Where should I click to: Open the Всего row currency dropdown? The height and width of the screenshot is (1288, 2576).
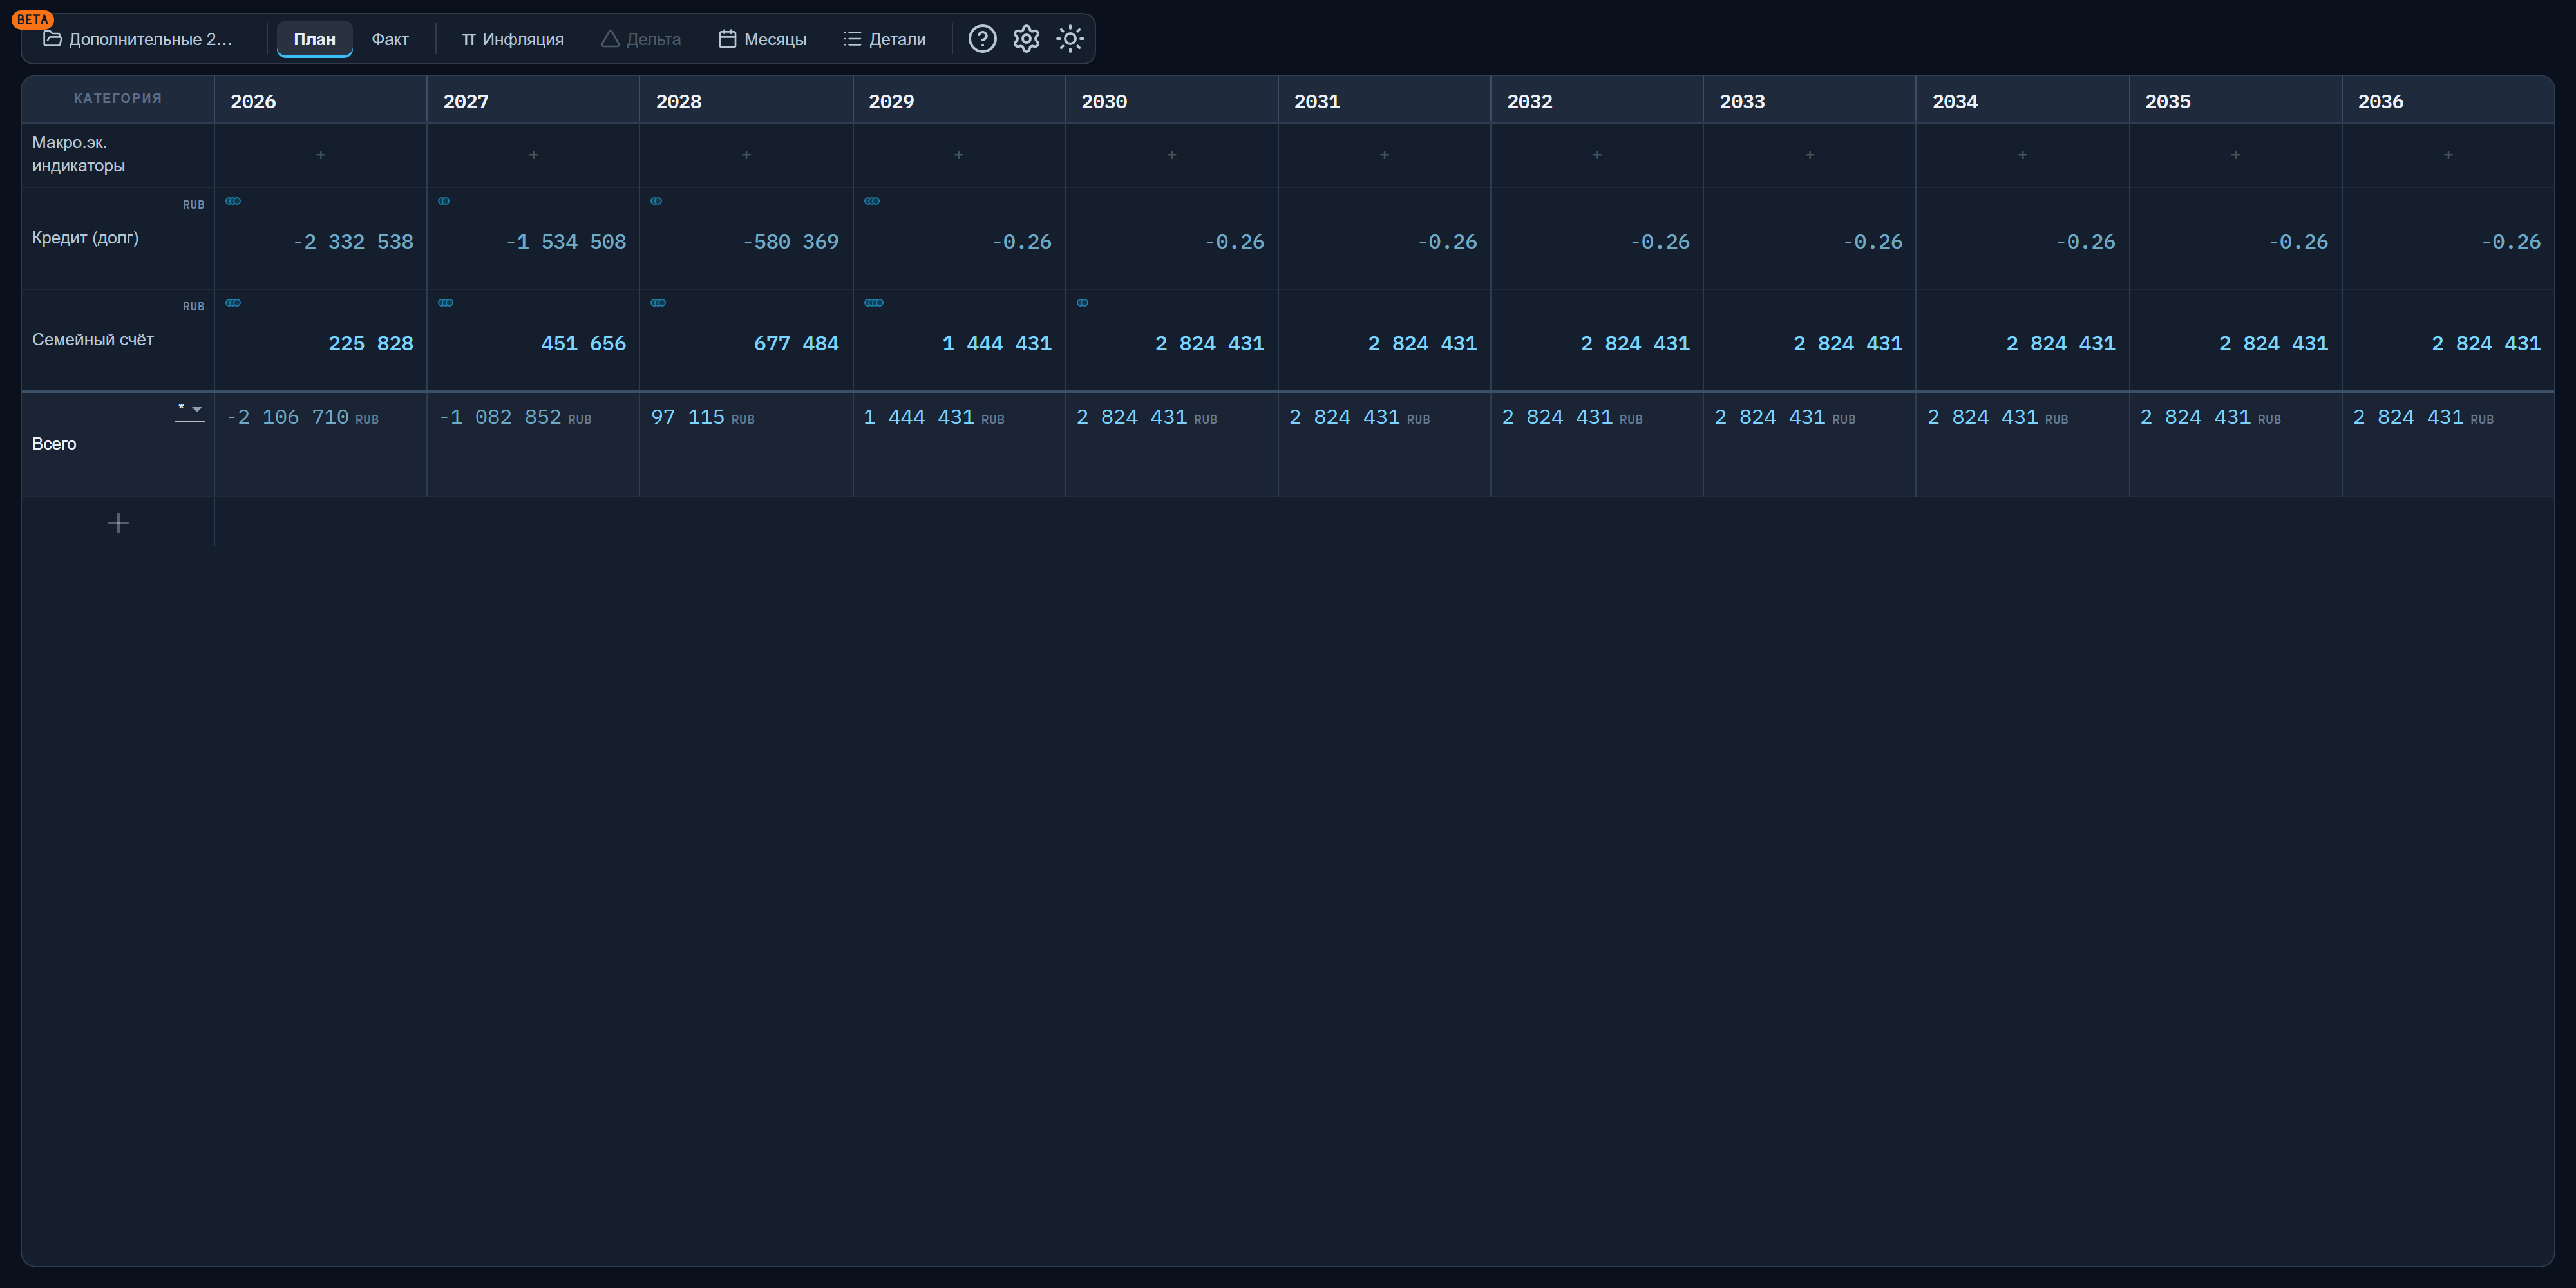click(x=190, y=411)
